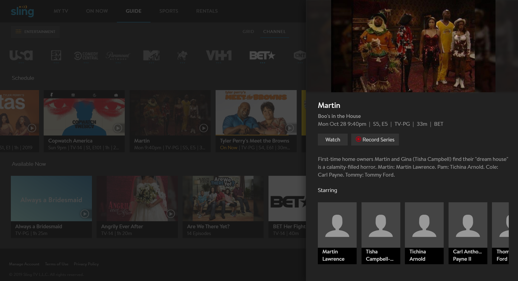Select the channel logo between MTV and VH1

[x=183, y=55]
